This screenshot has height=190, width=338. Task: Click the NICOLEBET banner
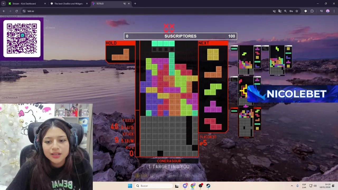(293, 94)
